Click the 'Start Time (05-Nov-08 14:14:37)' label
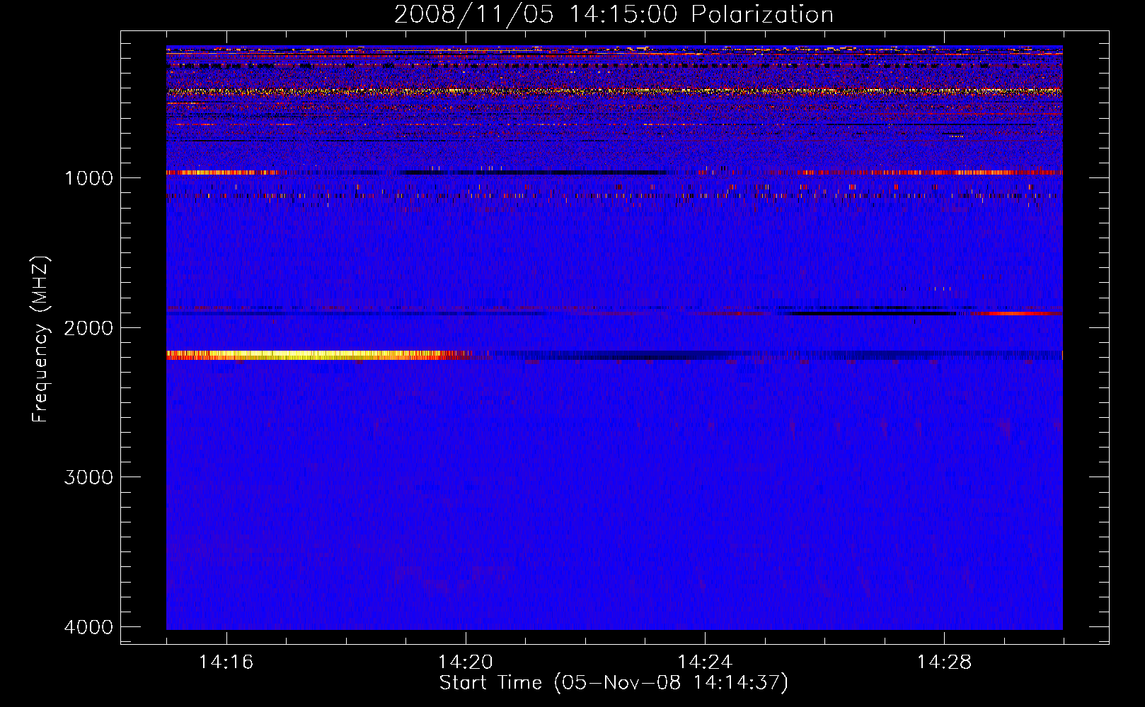Screen dimensions: 1145x707 614,683
